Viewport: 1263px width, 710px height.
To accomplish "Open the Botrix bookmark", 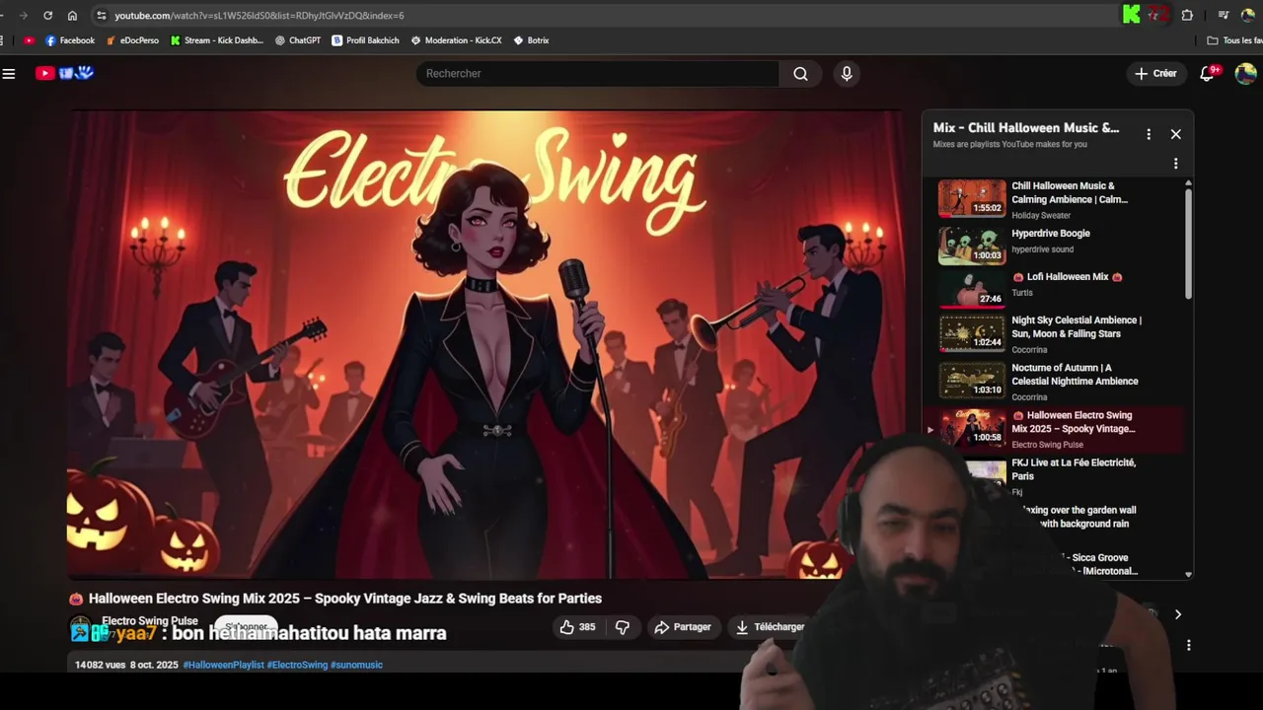I will 531,40.
